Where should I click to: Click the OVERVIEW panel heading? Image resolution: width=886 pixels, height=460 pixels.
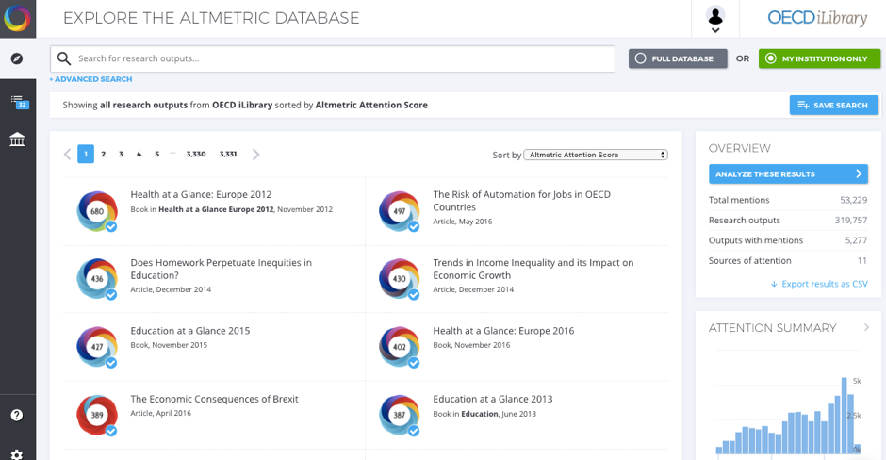[x=740, y=148]
